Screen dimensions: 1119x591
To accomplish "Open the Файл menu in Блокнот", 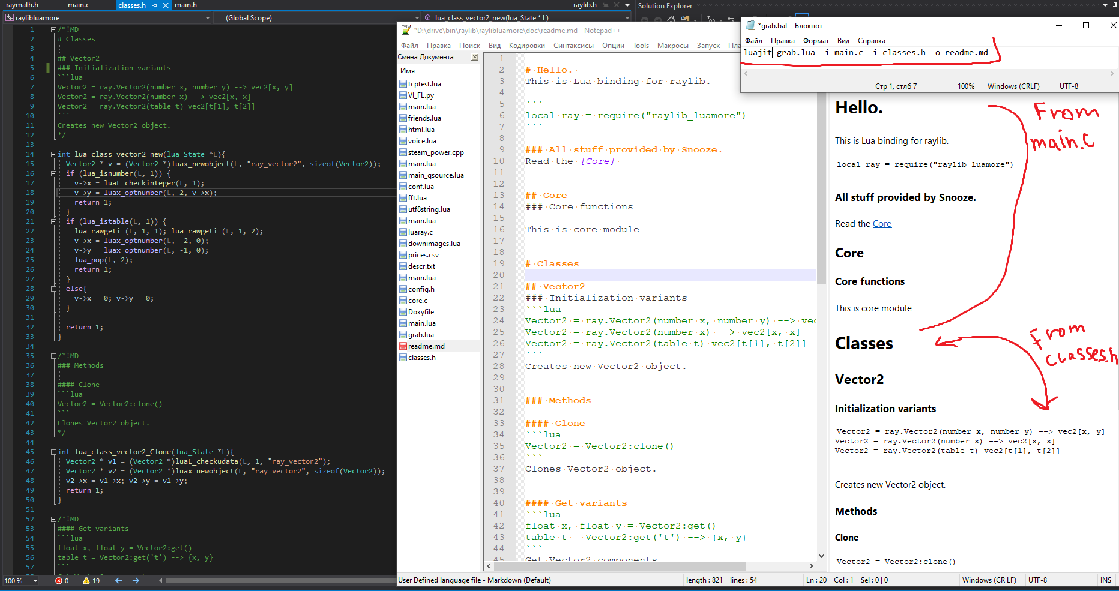I will tap(753, 41).
